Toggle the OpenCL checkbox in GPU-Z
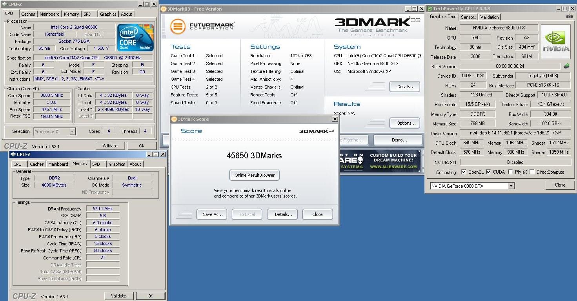The image size is (577, 301). [x=464, y=172]
